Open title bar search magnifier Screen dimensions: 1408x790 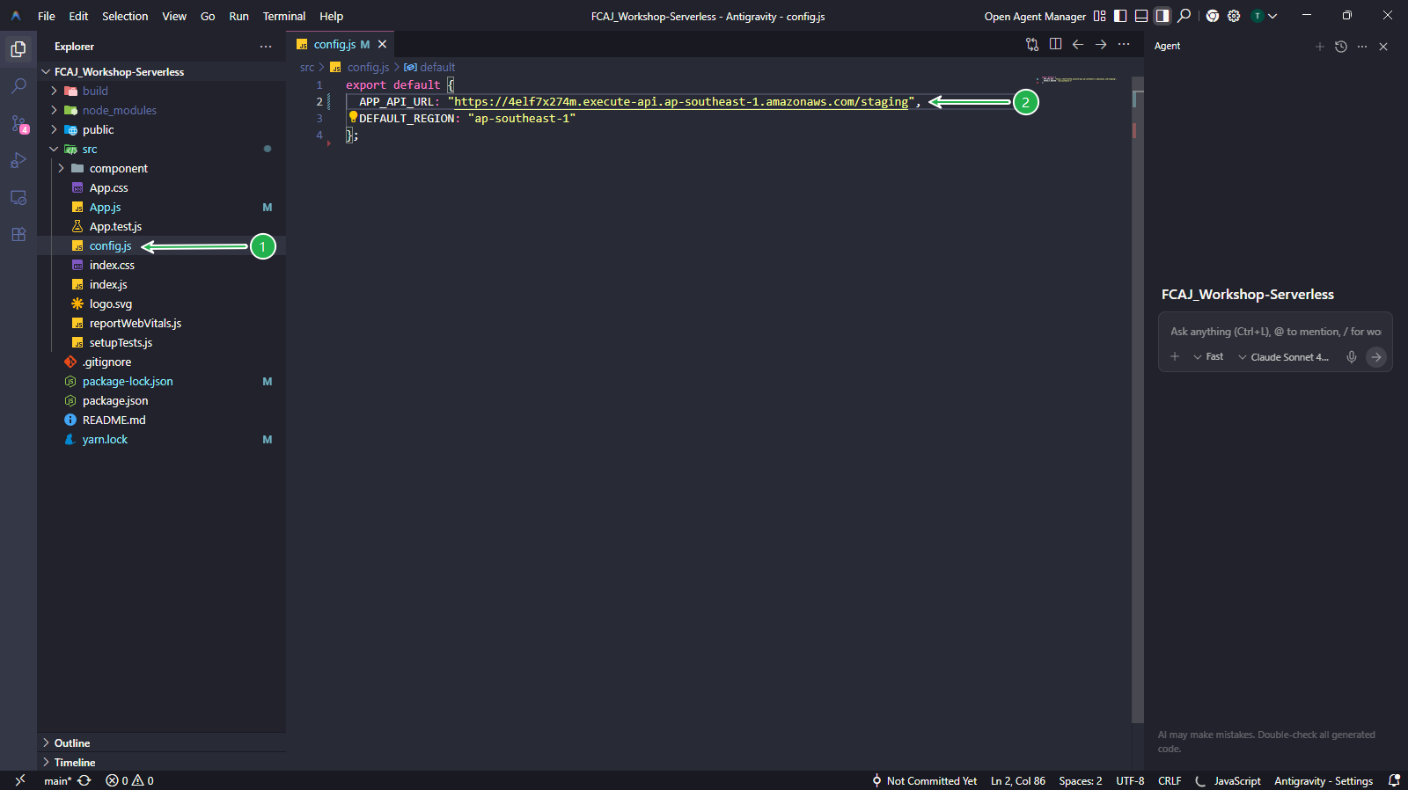point(1184,16)
